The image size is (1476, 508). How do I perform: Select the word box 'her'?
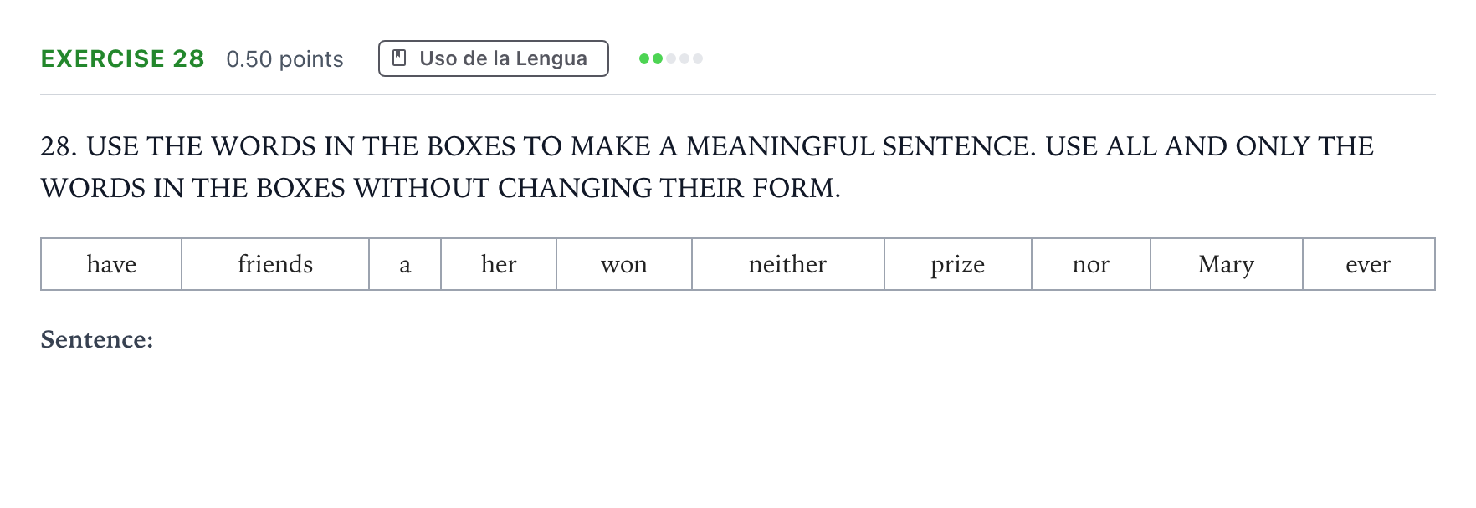pyautogui.click(x=499, y=264)
